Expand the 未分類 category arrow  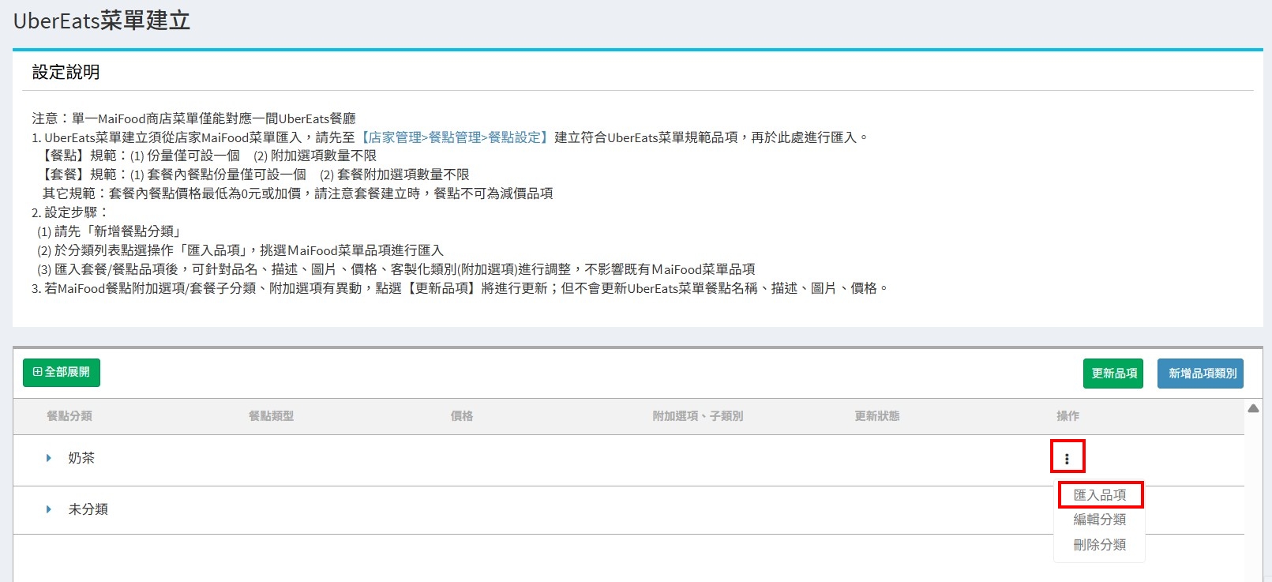(x=48, y=509)
